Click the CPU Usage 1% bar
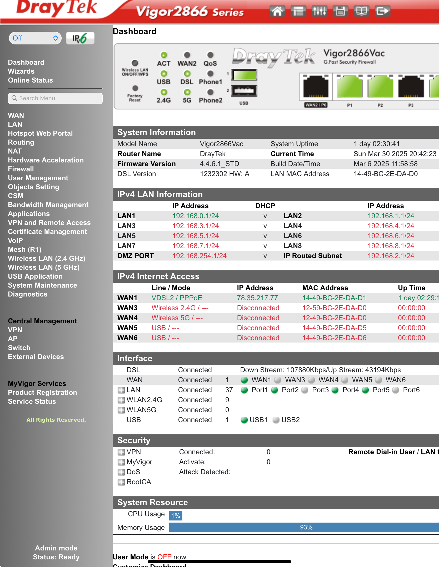439x567 pixels. pyautogui.click(x=176, y=516)
